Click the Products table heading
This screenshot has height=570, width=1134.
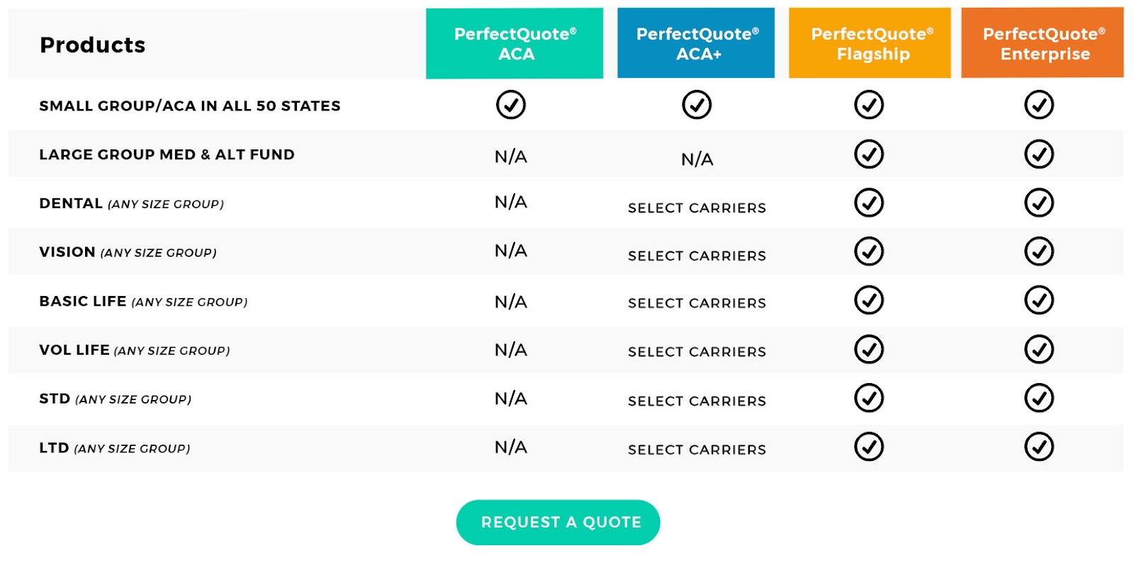click(93, 45)
